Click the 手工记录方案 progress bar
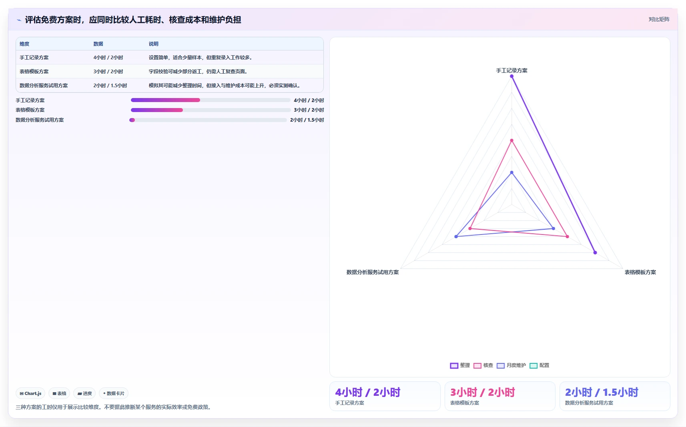 coord(211,100)
